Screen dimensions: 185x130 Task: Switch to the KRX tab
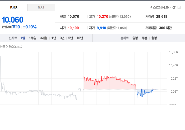pyautogui.click(x=14, y=7)
